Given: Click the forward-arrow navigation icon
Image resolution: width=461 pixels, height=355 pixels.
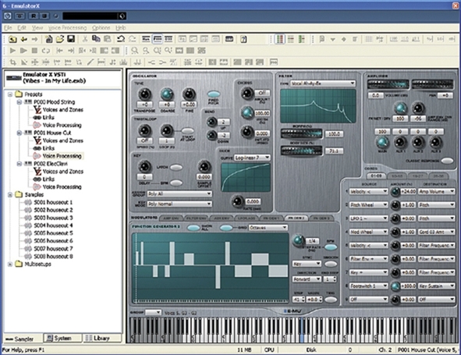Looking at the screenshot, I should 34,39.
